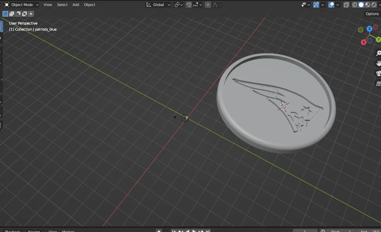Choose the invert selection mode icon
Viewport: 381px width, 232px height.
pos(25,14)
